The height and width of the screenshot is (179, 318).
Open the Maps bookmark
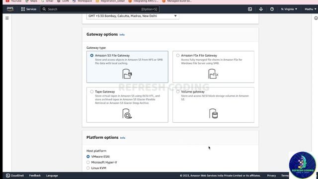pos(31,1)
